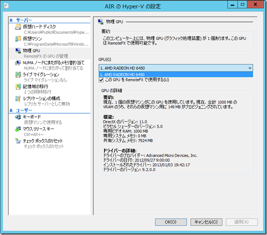
Task: Click the Advanced Micro Devices, Inc. provider line
Action: click(x=150, y=155)
